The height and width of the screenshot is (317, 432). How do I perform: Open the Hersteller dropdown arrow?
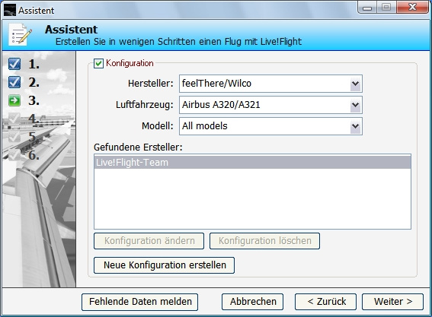355,84
